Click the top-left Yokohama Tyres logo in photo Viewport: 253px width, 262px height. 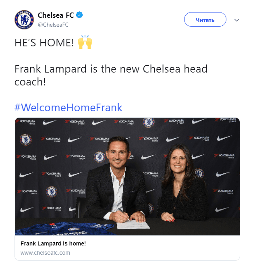point(25,122)
